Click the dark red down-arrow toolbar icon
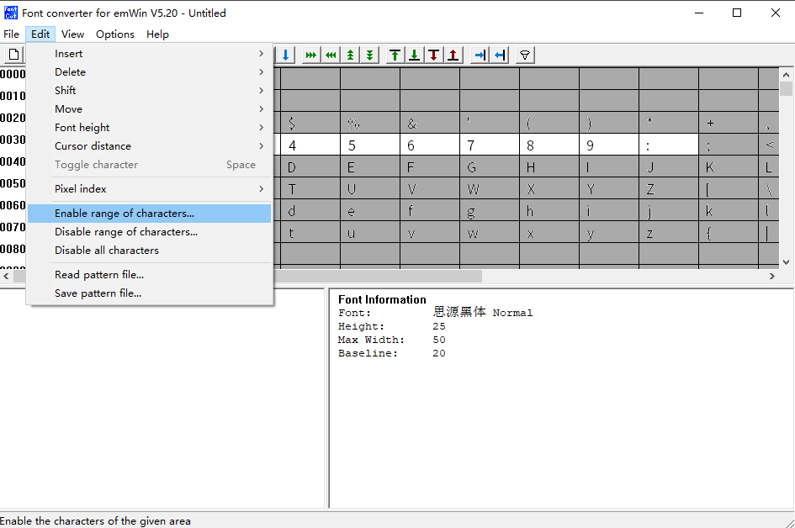 (434, 55)
